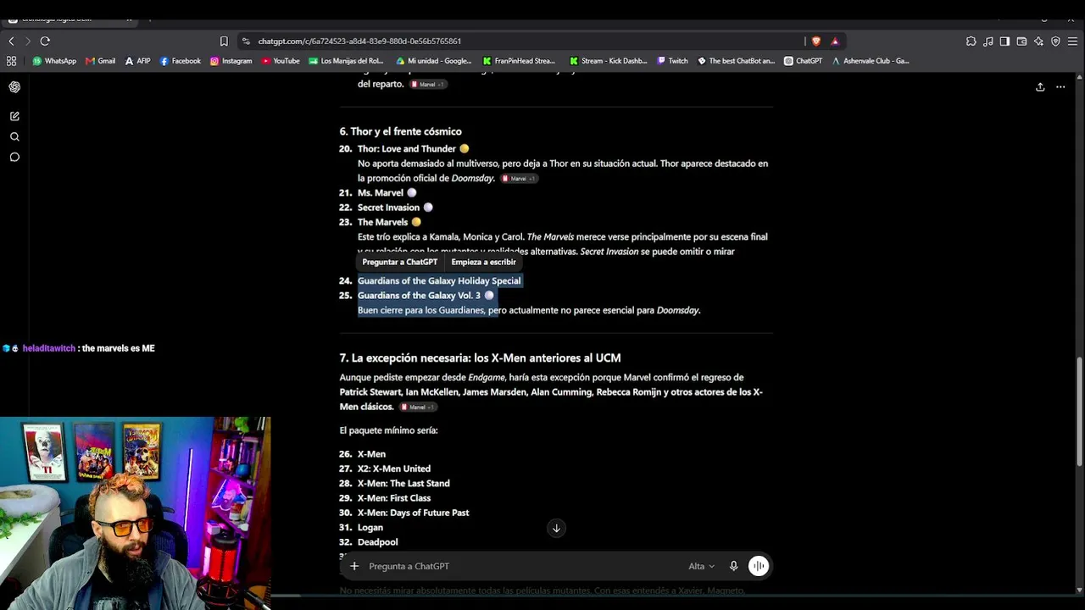
Task: Open the Stream Kick Dashboard bookmark
Action: coord(609,61)
